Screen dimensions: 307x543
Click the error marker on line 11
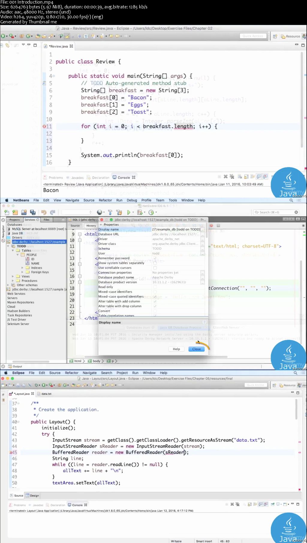pyautogui.click(x=44, y=126)
